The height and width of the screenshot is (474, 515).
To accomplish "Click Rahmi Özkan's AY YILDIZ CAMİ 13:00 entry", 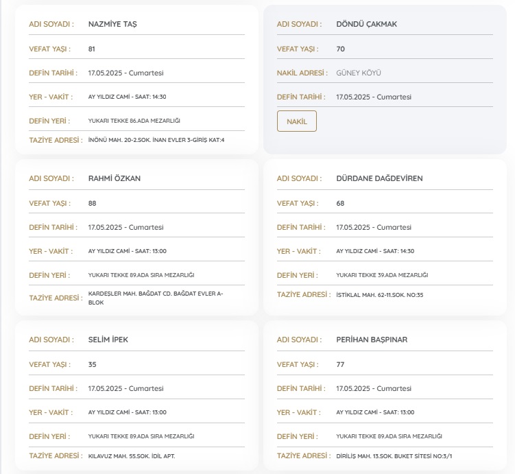I will 128,251.
